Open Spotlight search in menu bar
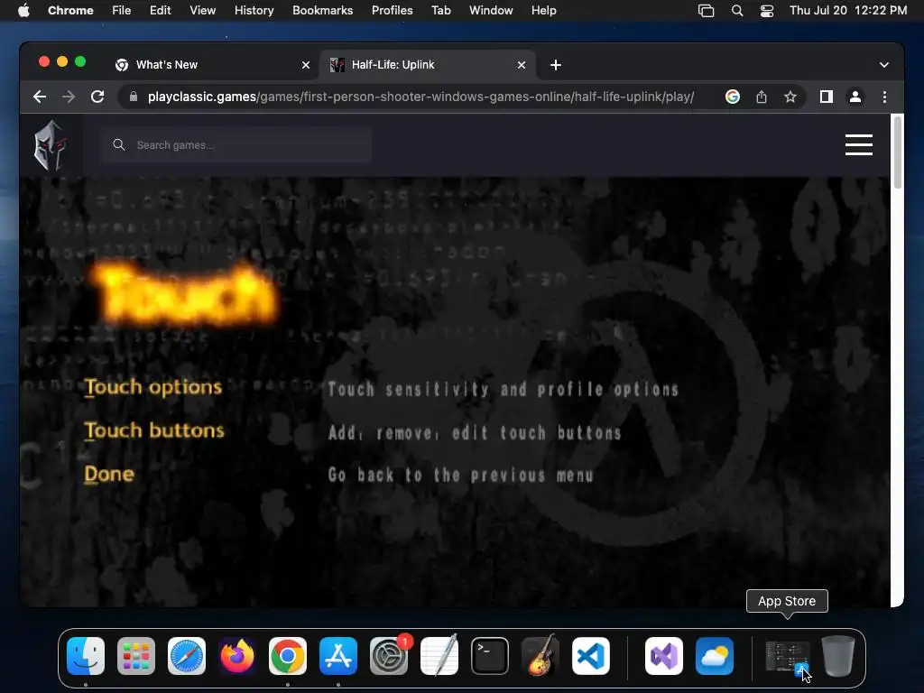This screenshot has width=924, height=693. (737, 11)
